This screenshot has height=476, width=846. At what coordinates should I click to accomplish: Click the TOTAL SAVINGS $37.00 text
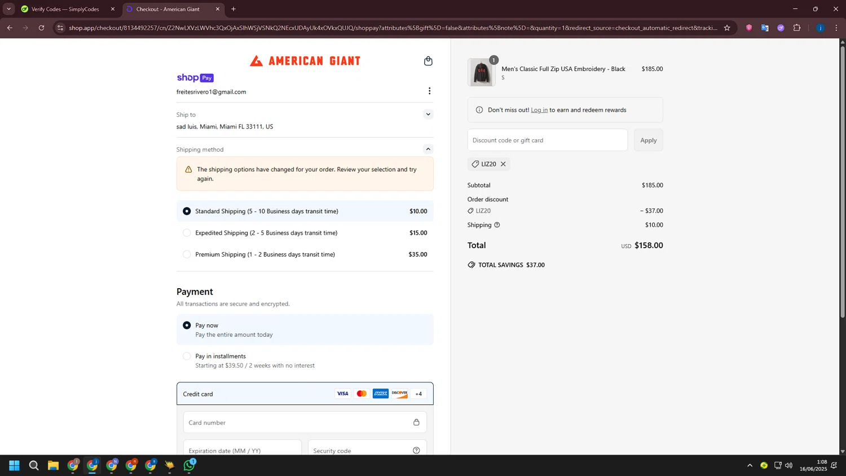click(512, 265)
